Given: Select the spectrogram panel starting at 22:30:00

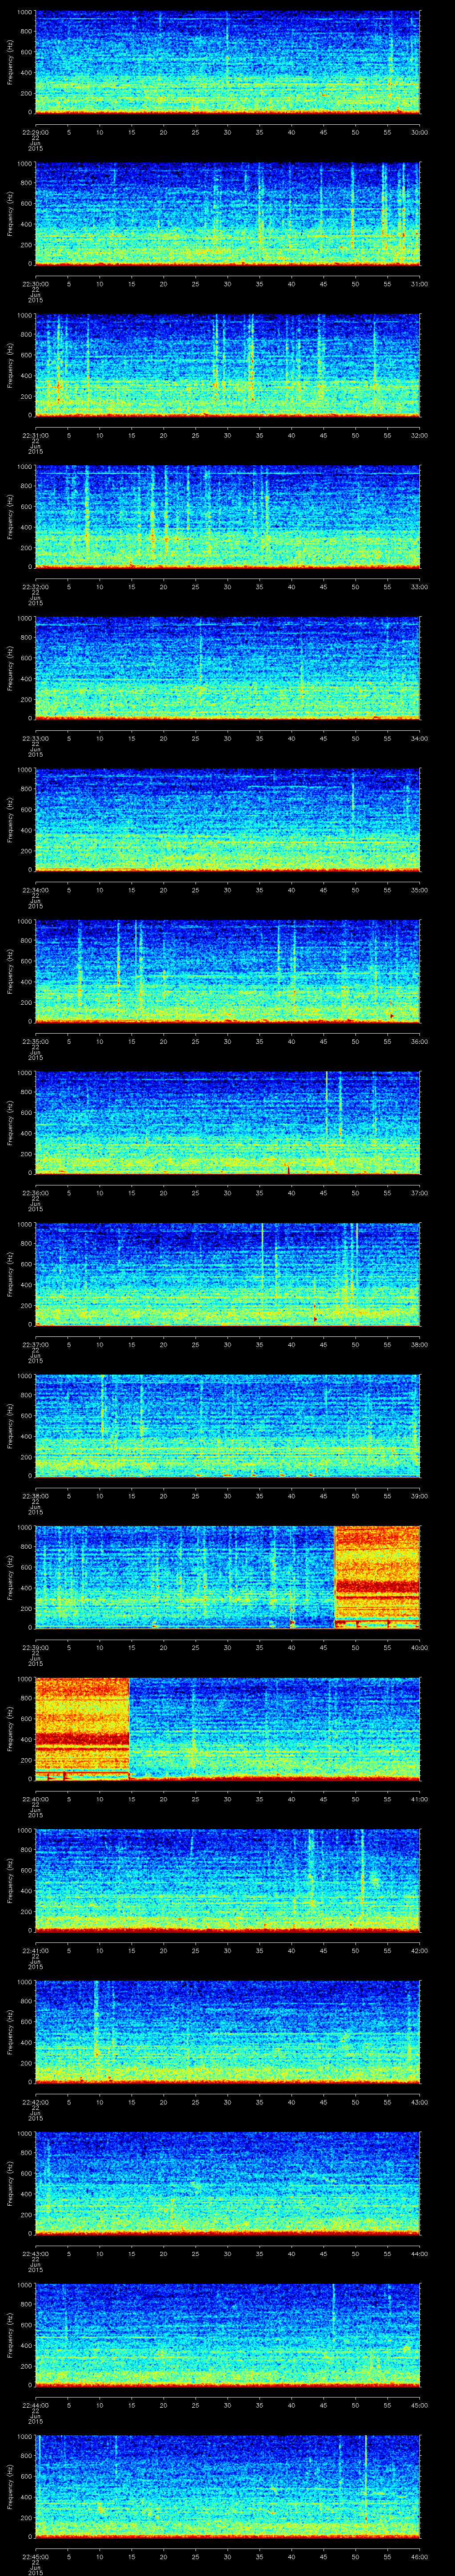Looking at the screenshot, I should (227, 214).
